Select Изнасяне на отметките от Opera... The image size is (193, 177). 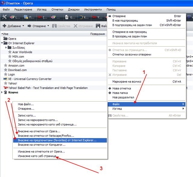(60, 152)
